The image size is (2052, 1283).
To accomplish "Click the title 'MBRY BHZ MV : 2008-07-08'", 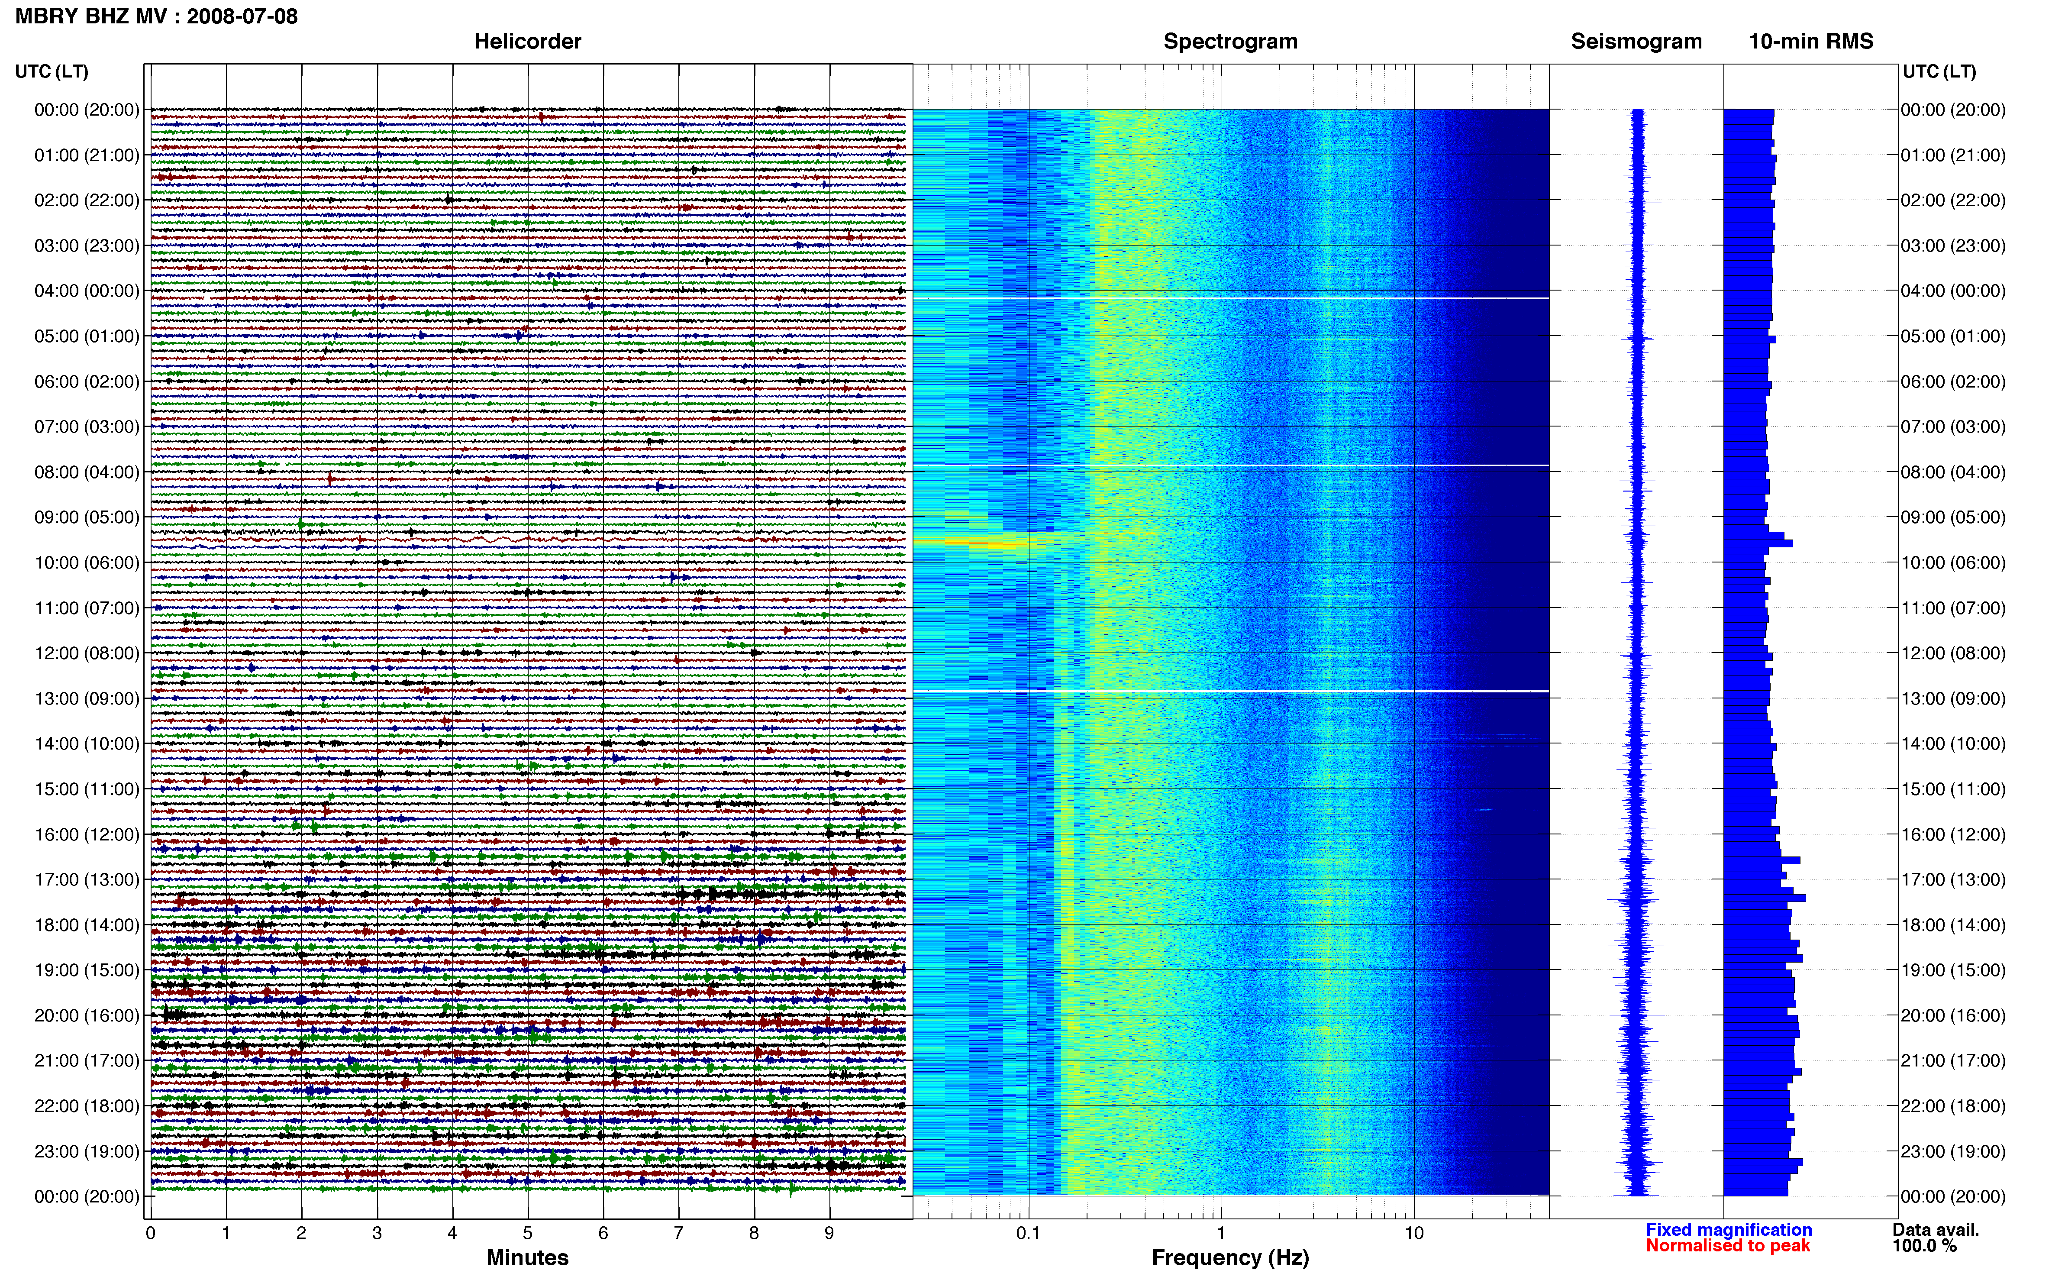I will (156, 16).
